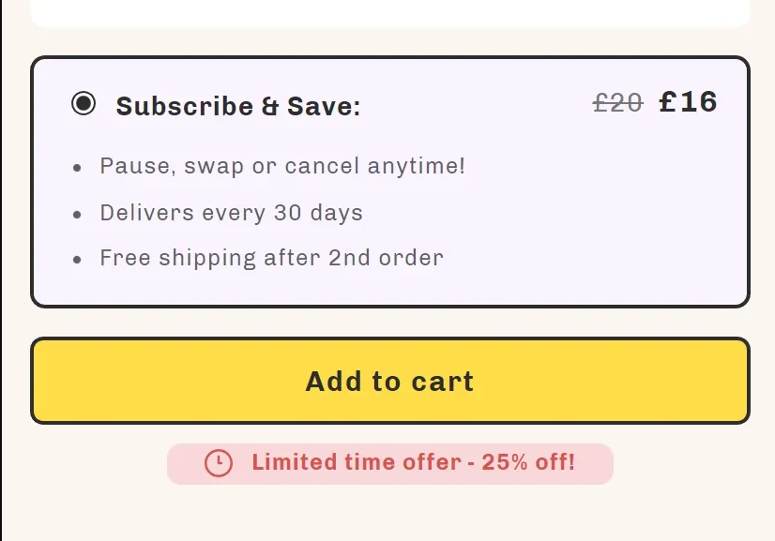The image size is (775, 541).
Task: Click the word "Save:" in the heading
Action: (325, 106)
